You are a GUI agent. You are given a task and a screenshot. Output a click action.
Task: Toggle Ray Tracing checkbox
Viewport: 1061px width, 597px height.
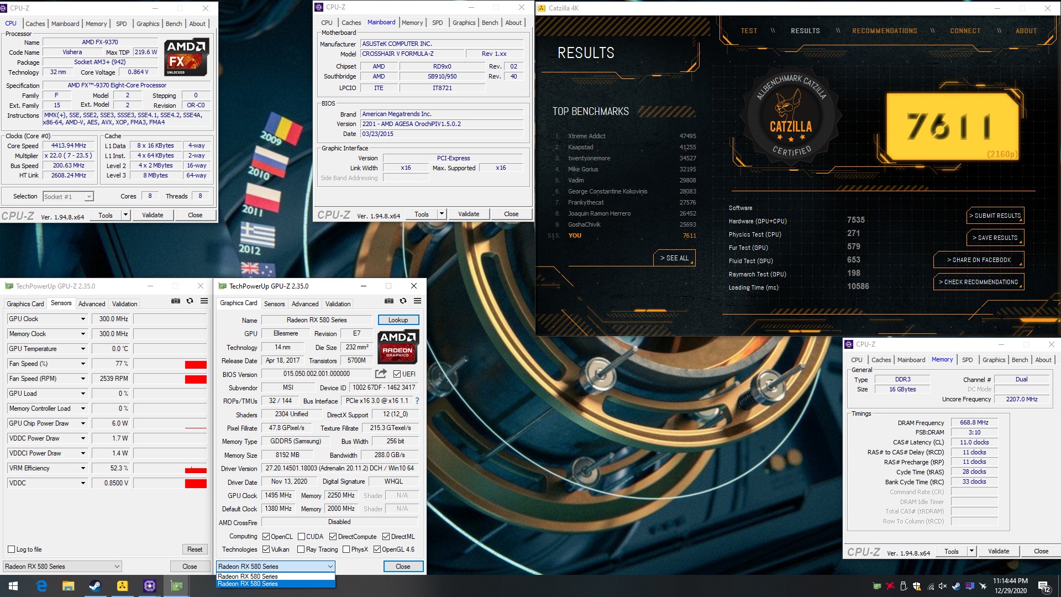coord(301,549)
